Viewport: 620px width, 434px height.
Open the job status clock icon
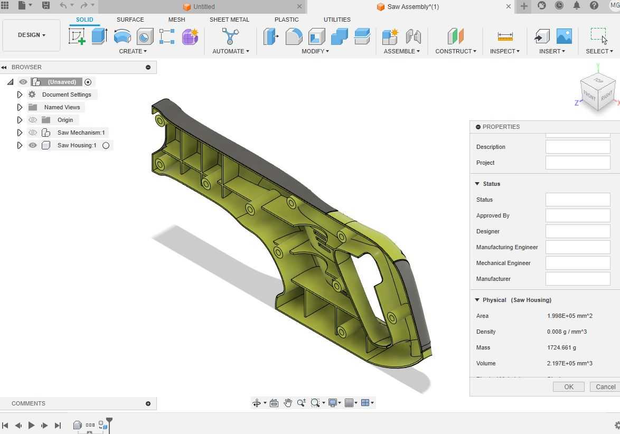coord(559,5)
